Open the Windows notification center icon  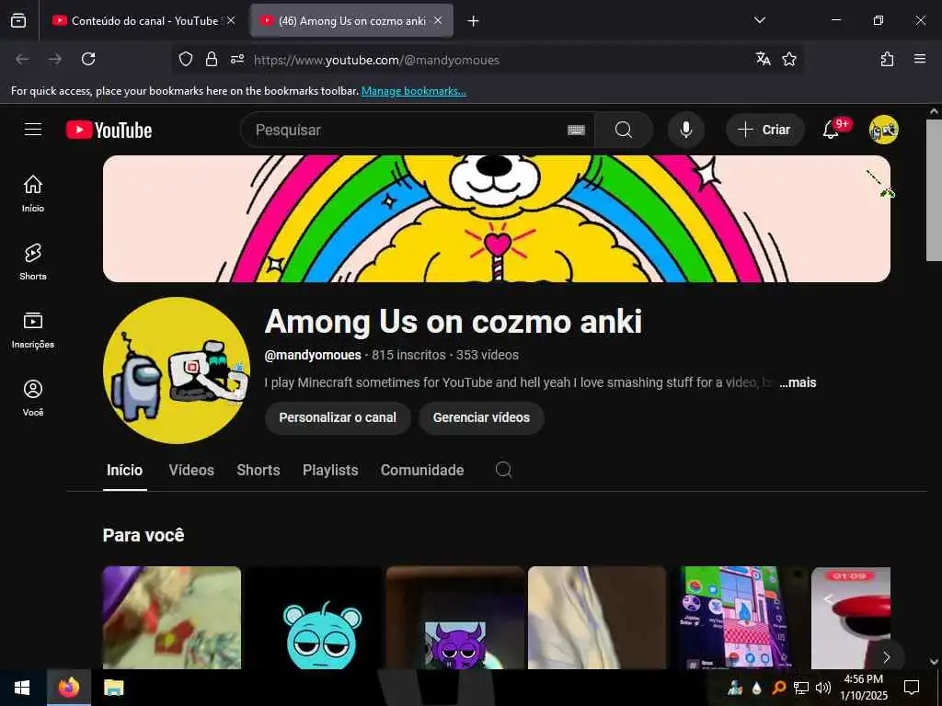[x=912, y=688]
